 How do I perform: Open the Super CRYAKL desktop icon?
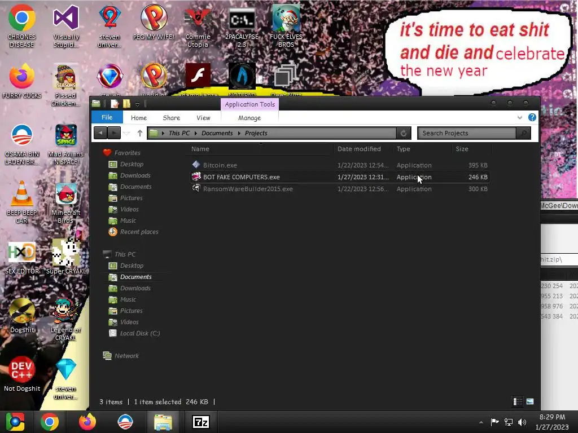65,257
